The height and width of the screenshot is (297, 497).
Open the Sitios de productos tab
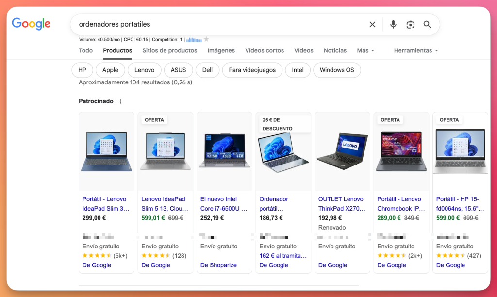169,51
